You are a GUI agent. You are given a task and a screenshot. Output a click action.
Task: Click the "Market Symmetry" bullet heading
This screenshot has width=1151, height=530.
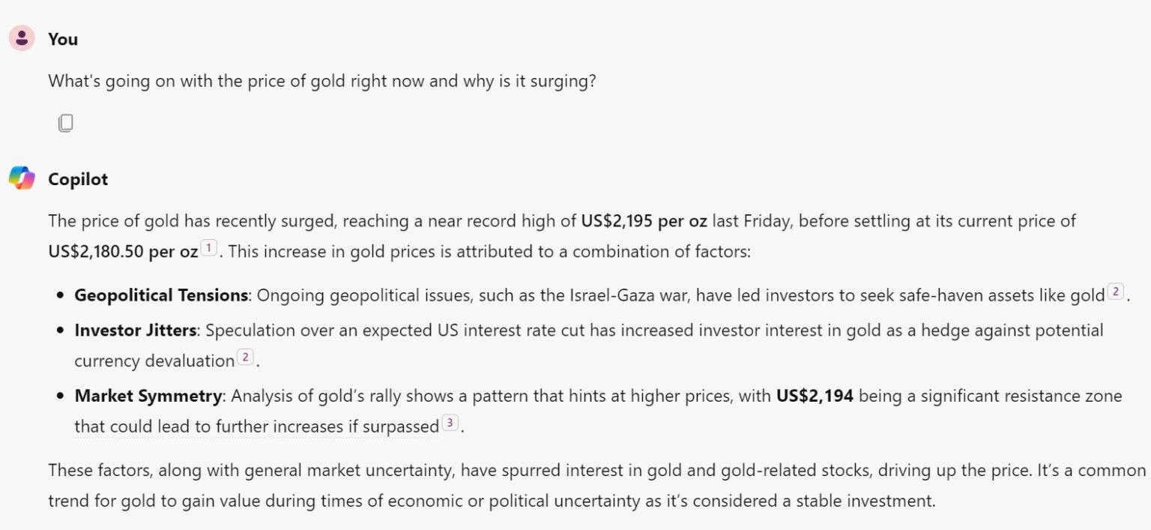point(148,396)
